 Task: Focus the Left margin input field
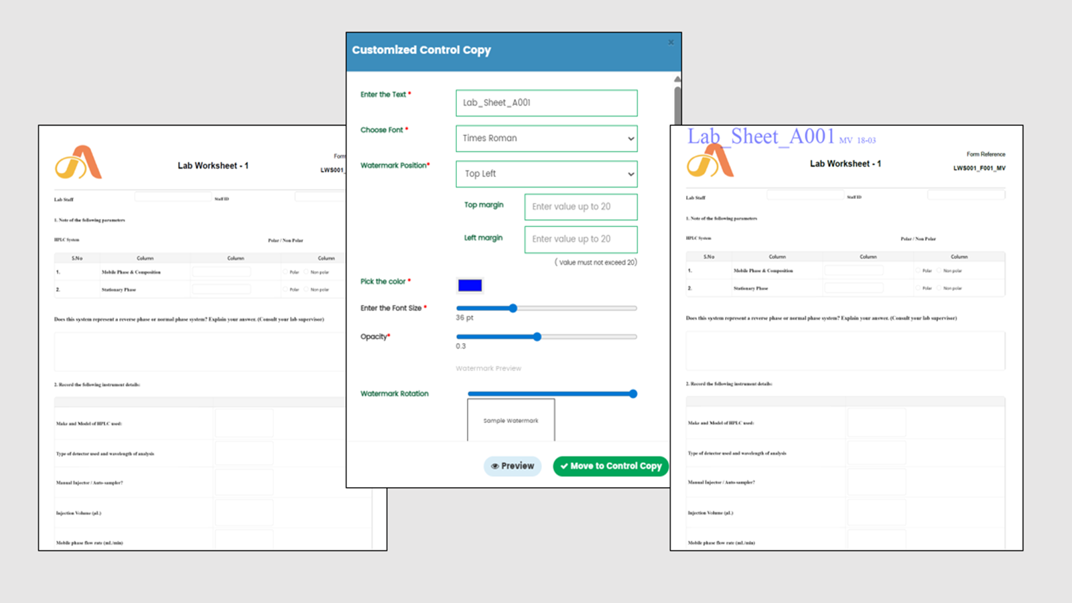(580, 239)
